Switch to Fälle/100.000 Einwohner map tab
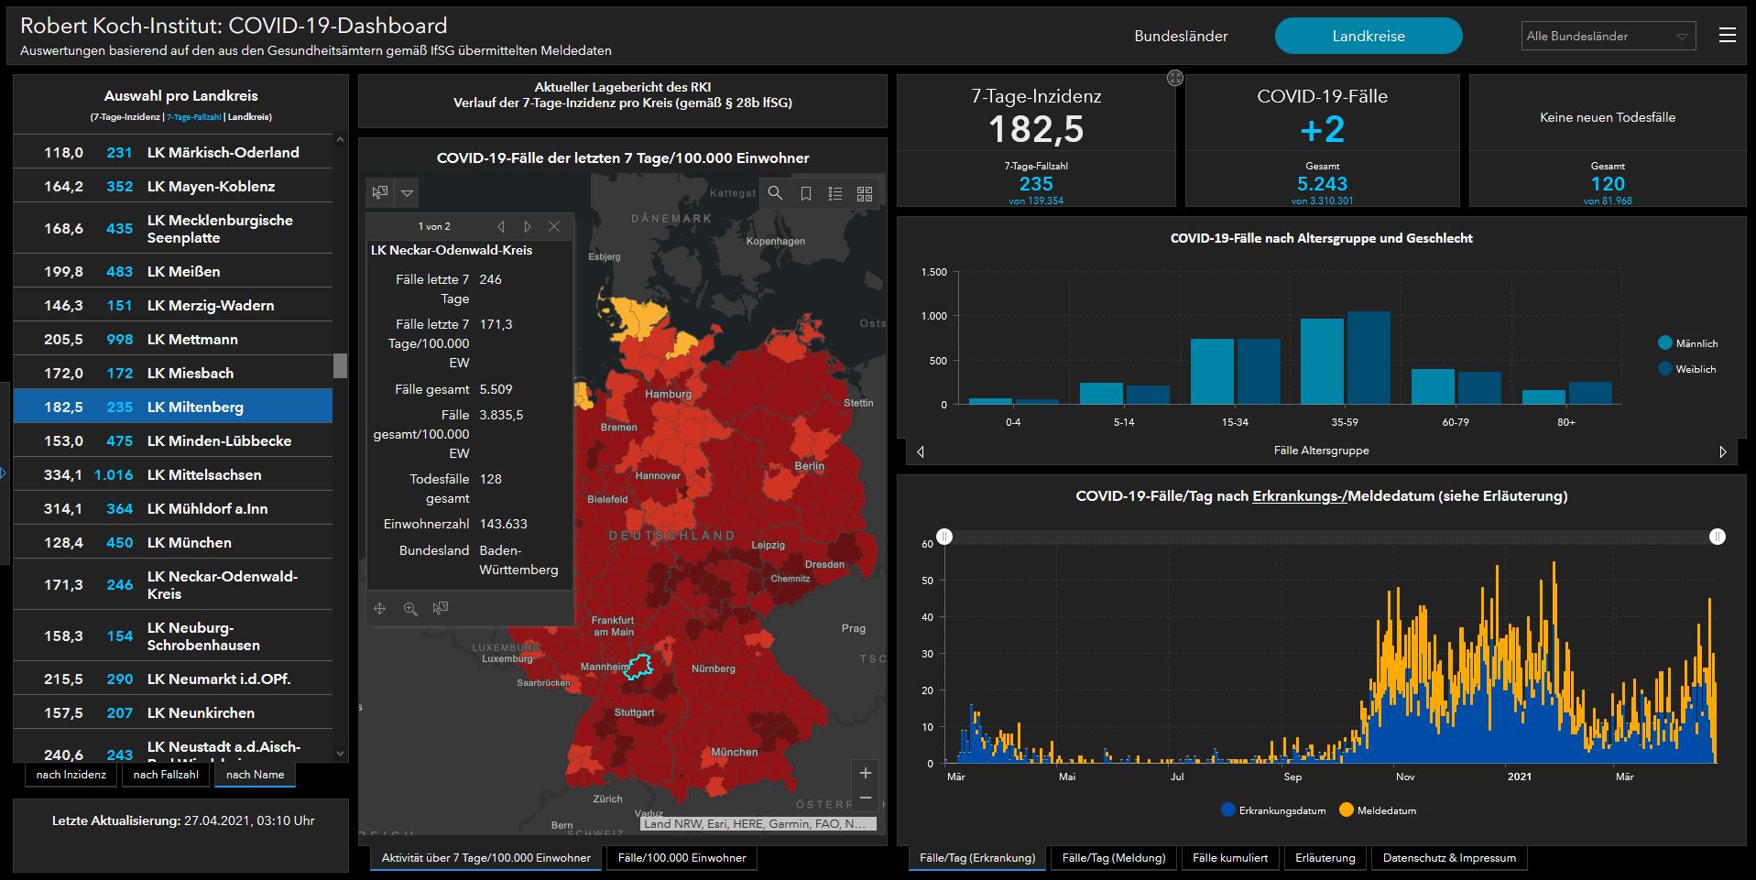The width and height of the screenshot is (1756, 880). coord(682,858)
